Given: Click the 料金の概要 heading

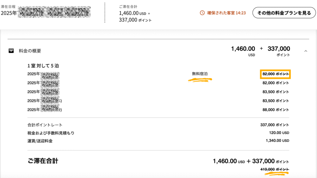Looking at the screenshot, I should [30, 51].
